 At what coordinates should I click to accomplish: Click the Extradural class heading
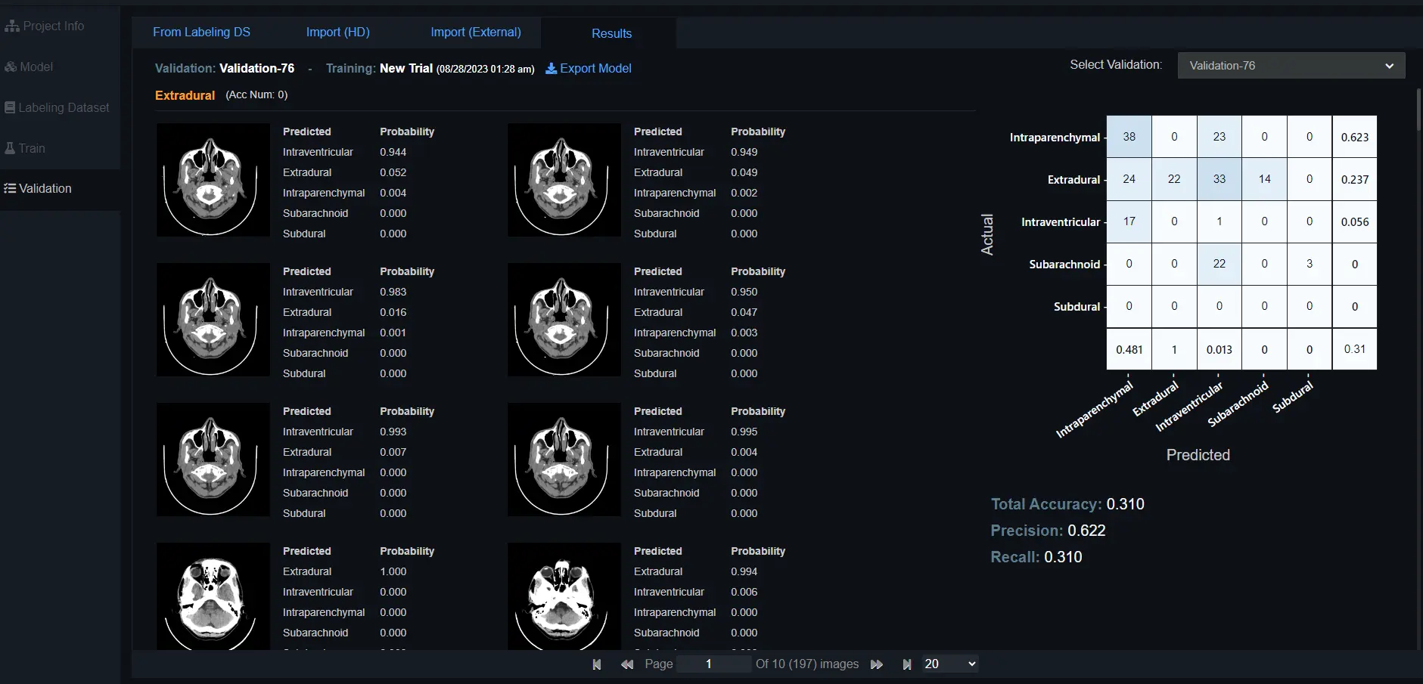[x=185, y=95]
